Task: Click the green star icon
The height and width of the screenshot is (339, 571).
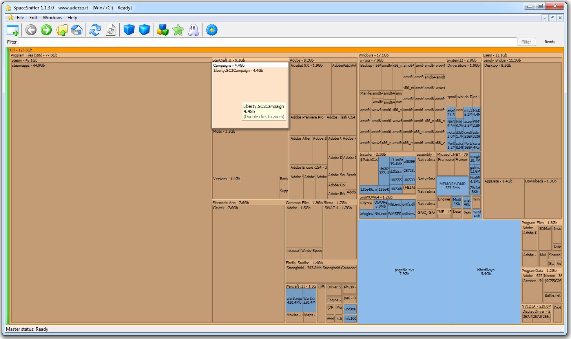Action: point(178,30)
